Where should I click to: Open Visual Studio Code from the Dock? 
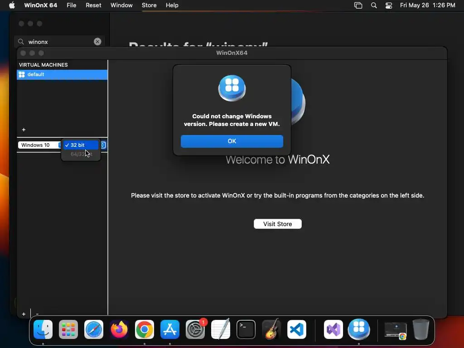(296, 329)
